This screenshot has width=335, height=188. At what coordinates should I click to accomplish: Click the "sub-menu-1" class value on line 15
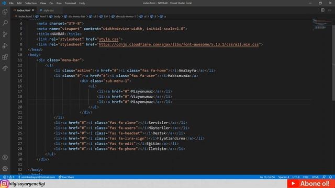pos(116,81)
